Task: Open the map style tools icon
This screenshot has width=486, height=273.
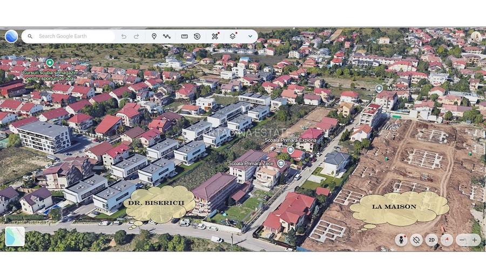Action: [215, 36]
